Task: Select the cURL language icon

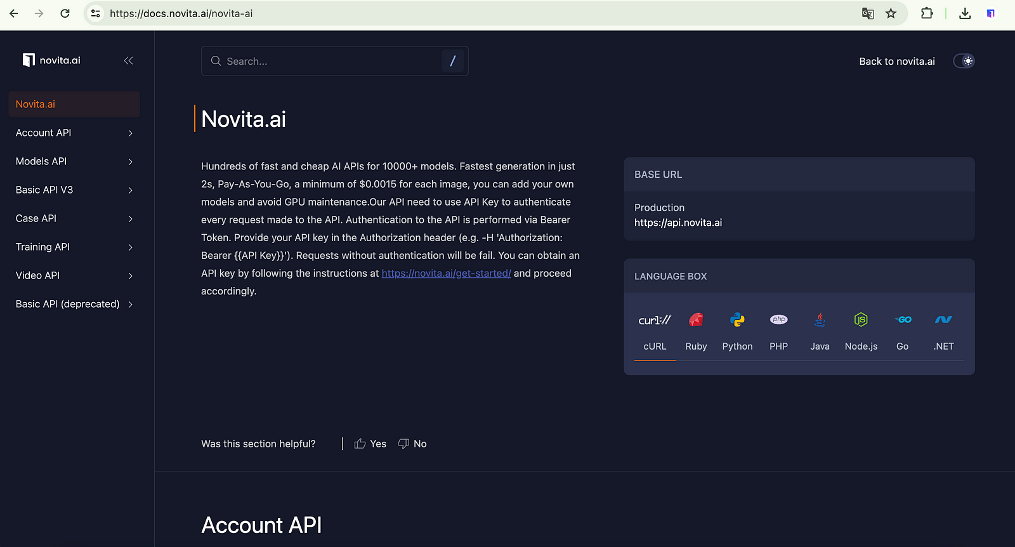Action: coord(655,320)
